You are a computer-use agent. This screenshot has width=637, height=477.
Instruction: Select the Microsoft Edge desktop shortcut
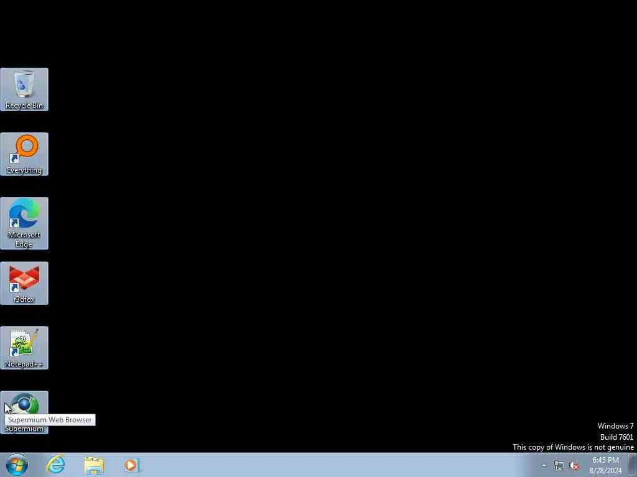coord(24,223)
